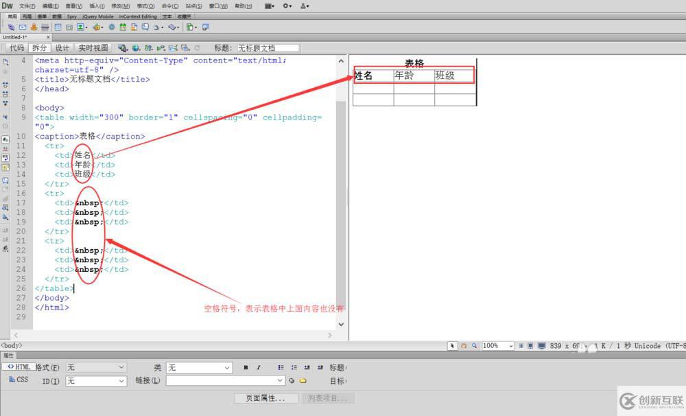The image size is (686, 416).
Task: Open the 类 class dropdown
Action: point(199,367)
